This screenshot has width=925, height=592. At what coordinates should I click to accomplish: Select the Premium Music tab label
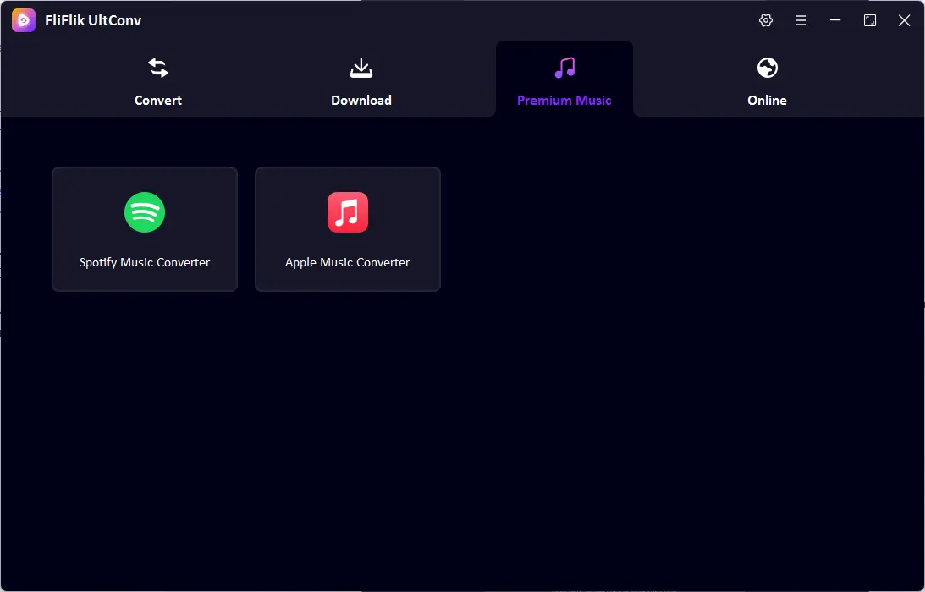point(564,100)
